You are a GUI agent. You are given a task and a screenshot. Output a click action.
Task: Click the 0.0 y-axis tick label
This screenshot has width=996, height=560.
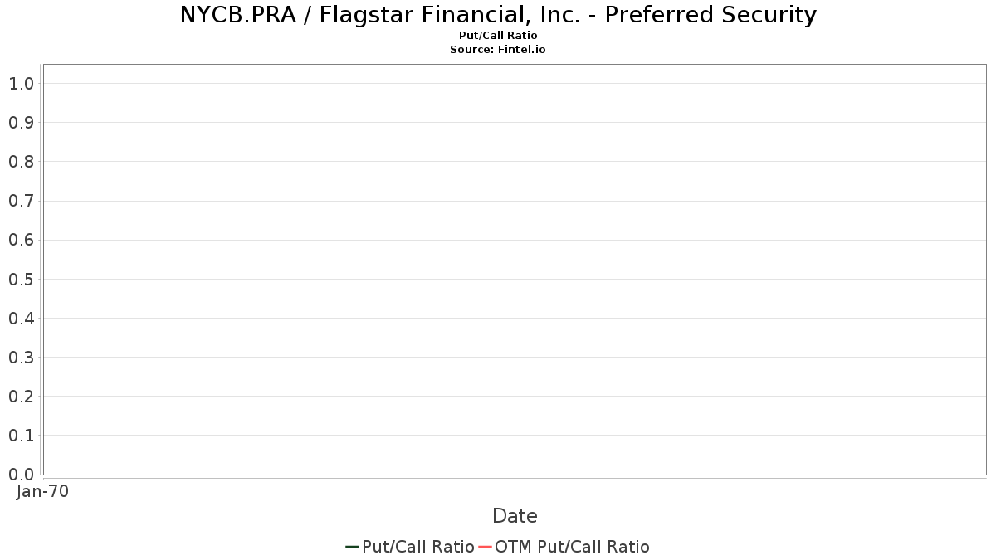[22, 474]
